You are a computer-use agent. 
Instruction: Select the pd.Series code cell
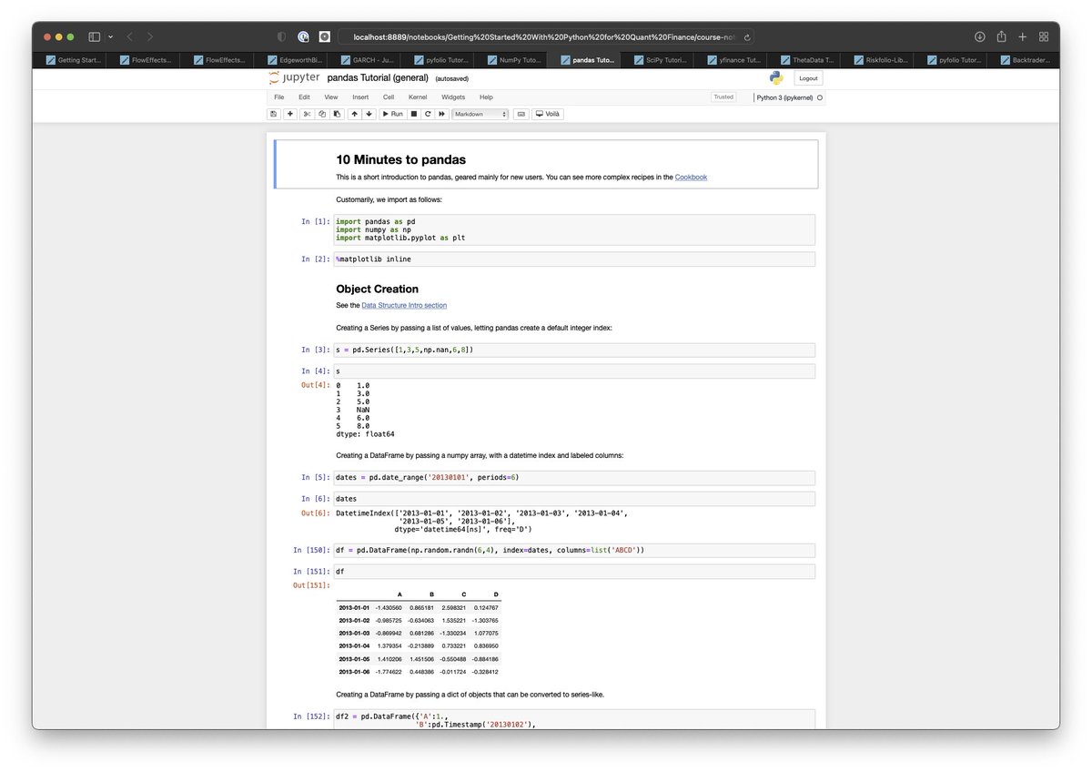(574, 350)
